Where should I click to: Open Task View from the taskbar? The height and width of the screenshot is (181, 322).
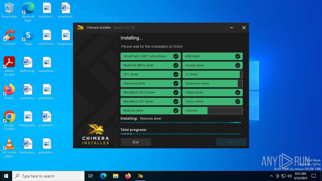[91, 176]
